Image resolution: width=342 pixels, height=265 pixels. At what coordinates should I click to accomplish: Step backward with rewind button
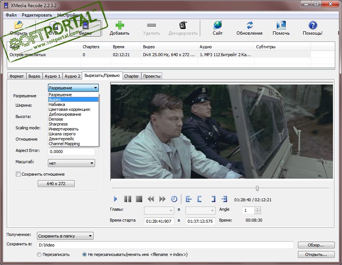click(151, 199)
